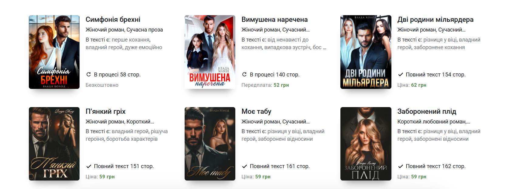Open the Заборонений плід book cover
The height and width of the screenshot is (189, 508).
[x=366, y=144]
